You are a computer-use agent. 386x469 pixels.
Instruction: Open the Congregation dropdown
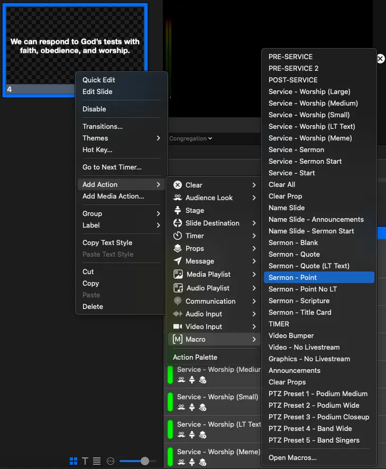(x=190, y=138)
